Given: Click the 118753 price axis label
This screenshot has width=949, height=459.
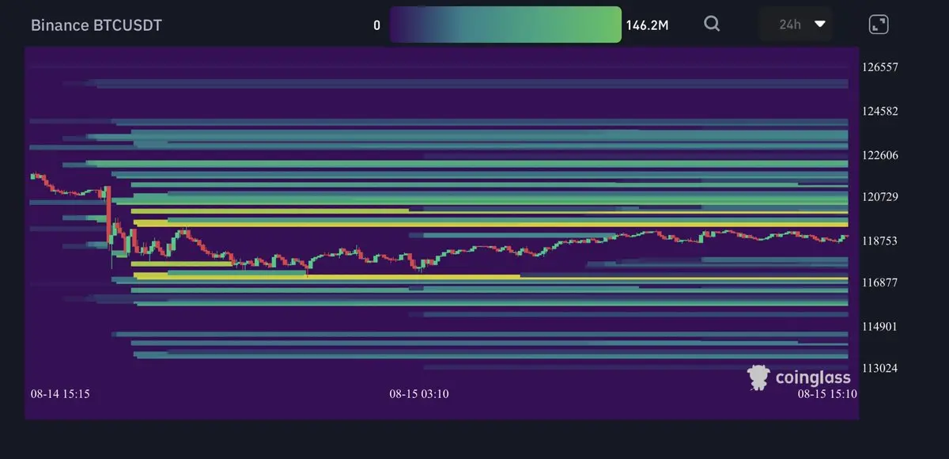Looking at the screenshot, I should coord(880,241).
